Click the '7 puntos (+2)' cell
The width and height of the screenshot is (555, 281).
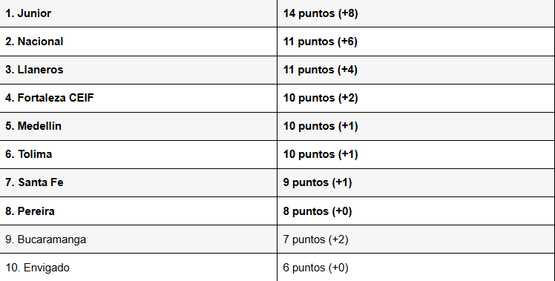(x=416, y=239)
